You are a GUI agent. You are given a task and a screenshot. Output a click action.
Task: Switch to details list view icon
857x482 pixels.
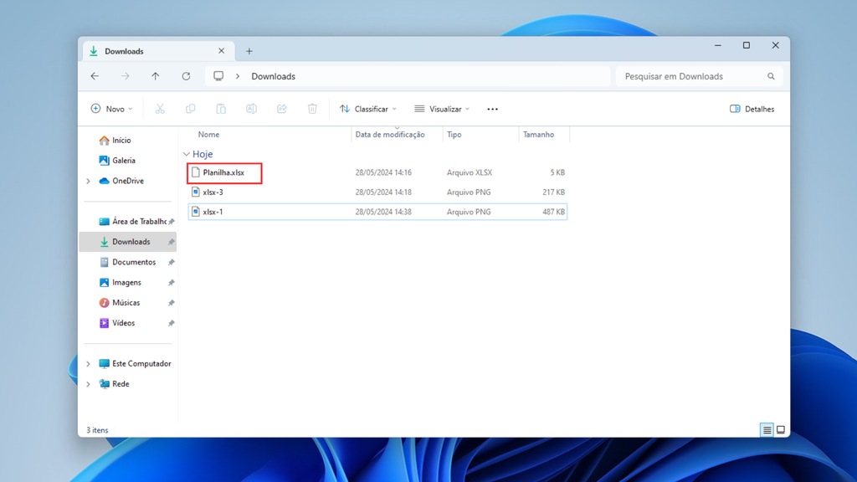(767, 430)
